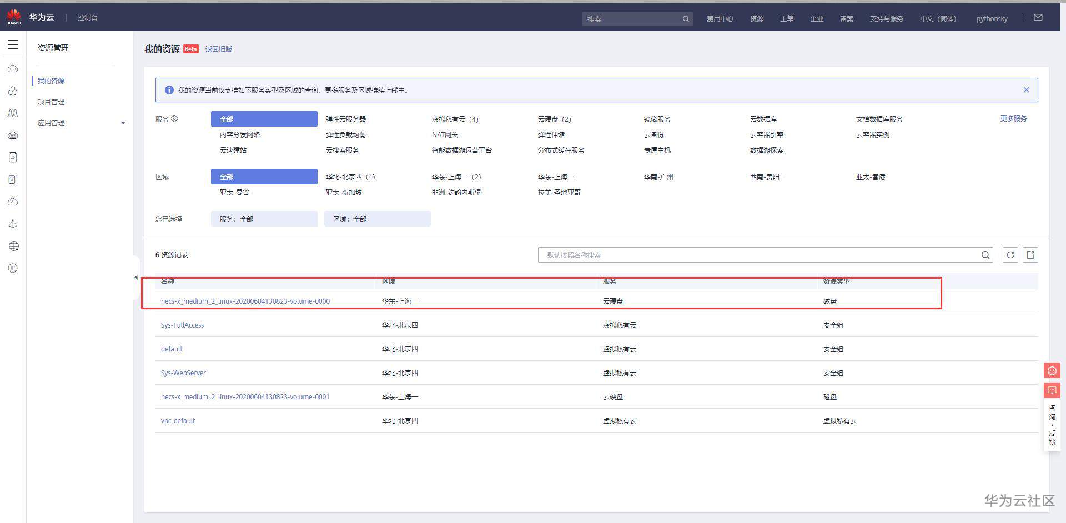Open the vpc-default resource

178,421
